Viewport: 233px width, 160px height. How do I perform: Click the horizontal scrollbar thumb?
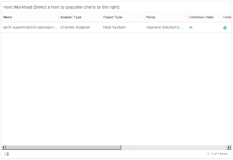click(63, 147)
